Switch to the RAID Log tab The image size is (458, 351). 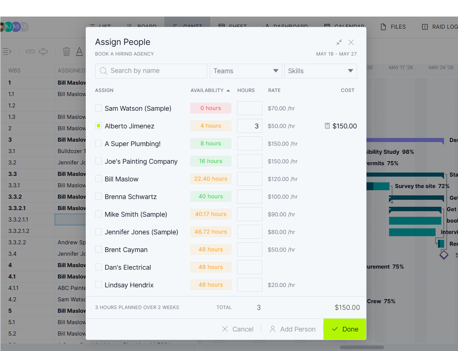pyautogui.click(x=440, y=27)
